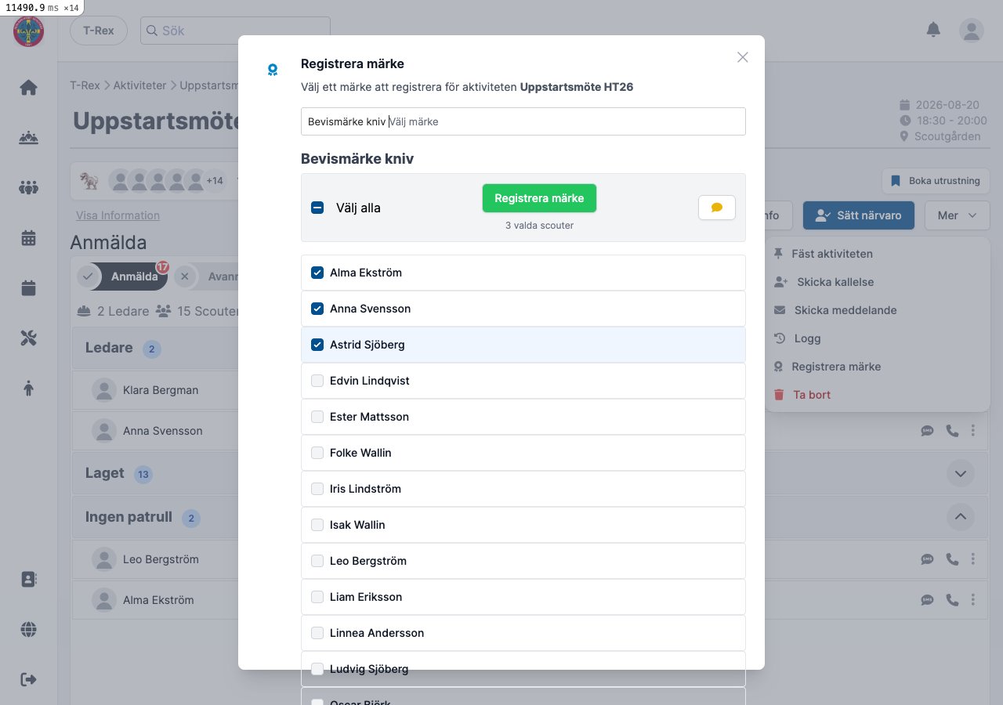Select Skicka kallelse from the menu

[x=878, y=282]
